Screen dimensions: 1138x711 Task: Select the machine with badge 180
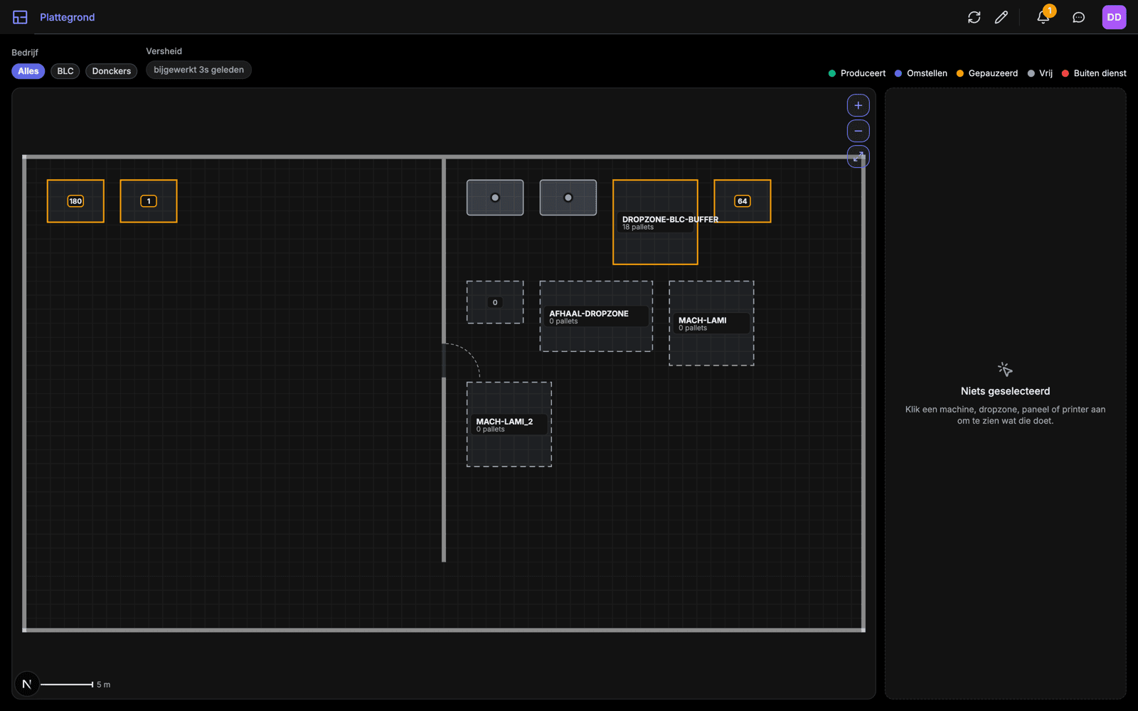pyautogui.click(x=75, y=201)
